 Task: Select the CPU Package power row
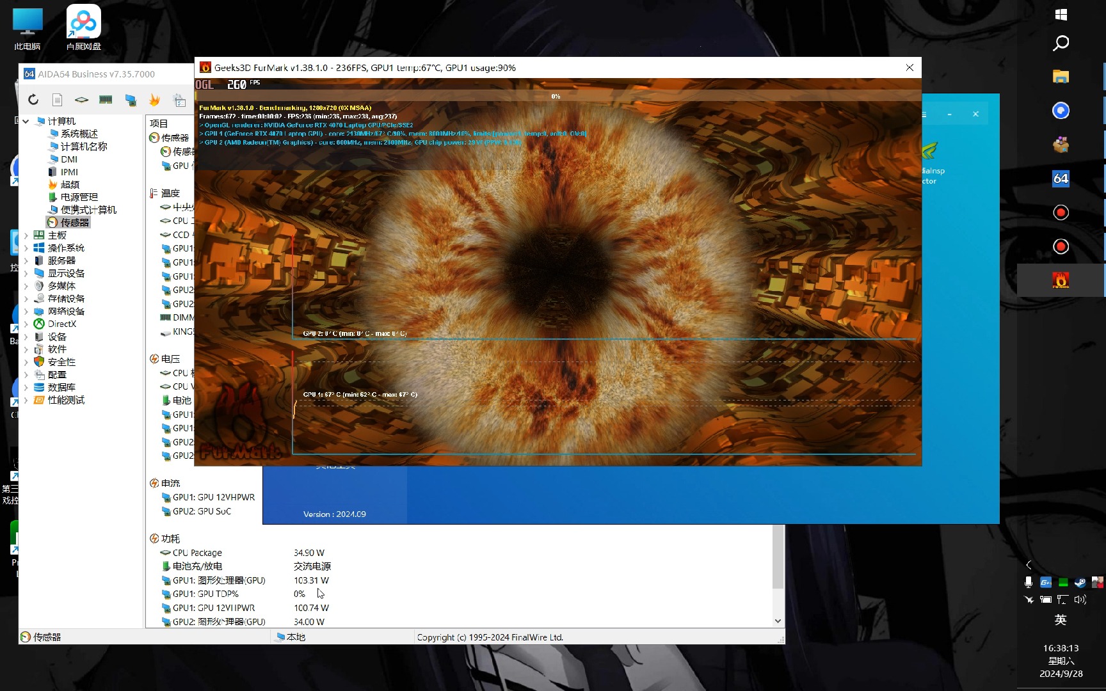(x=197, y=553)
